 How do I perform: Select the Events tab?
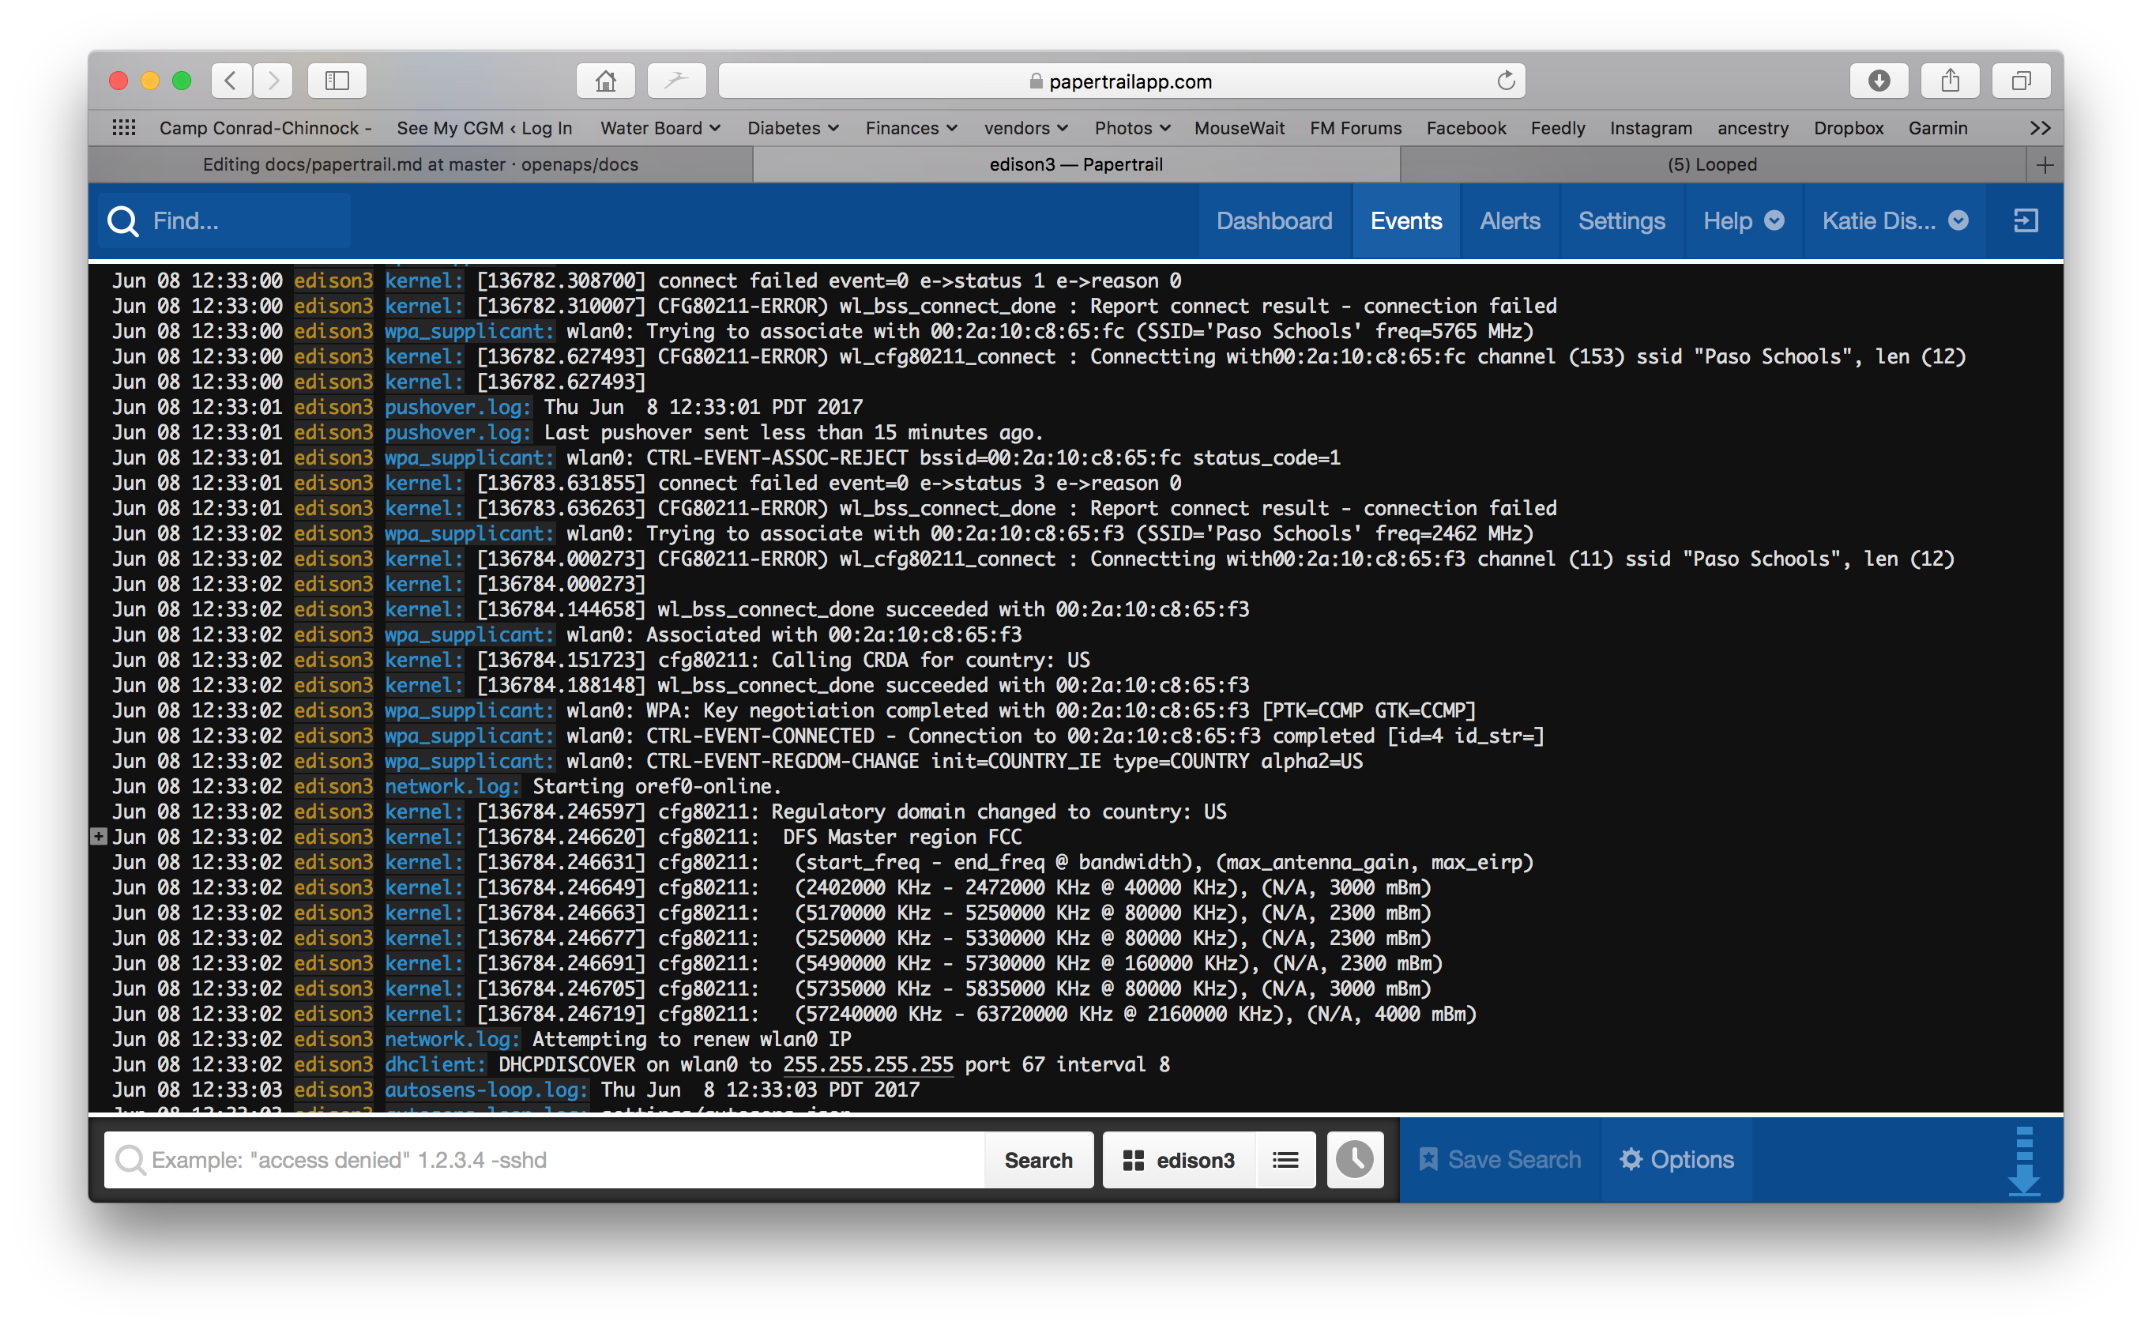click(x=1406, y=220)
